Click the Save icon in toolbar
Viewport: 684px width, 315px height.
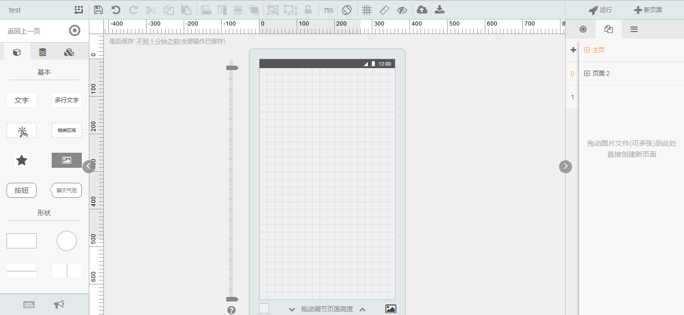[x=98, y=10]
